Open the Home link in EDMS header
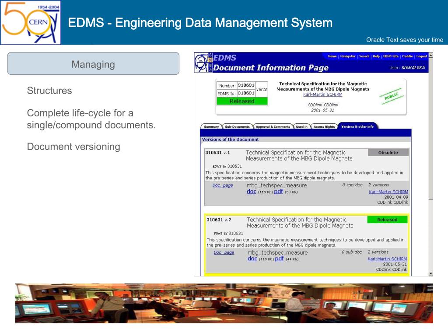The height and width of the screenshot is (336, 448). click(332, 56)
